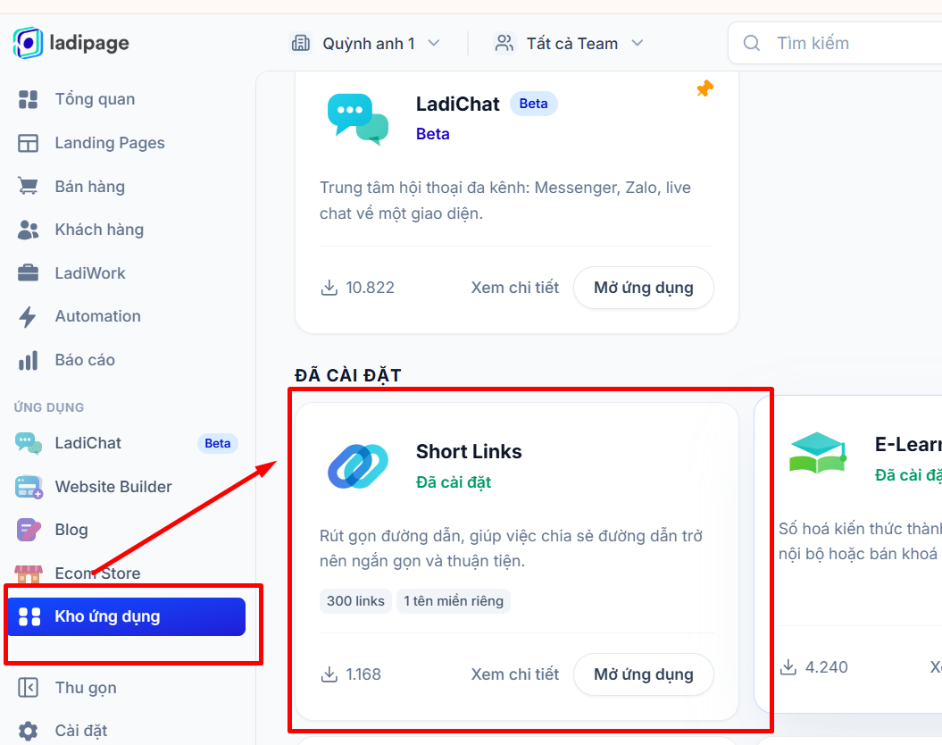
Task: Click the Automation lightning icon
Action: coord(28,316)
